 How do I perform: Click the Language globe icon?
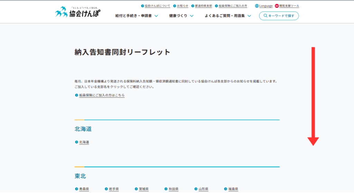[x=257, y=6]
